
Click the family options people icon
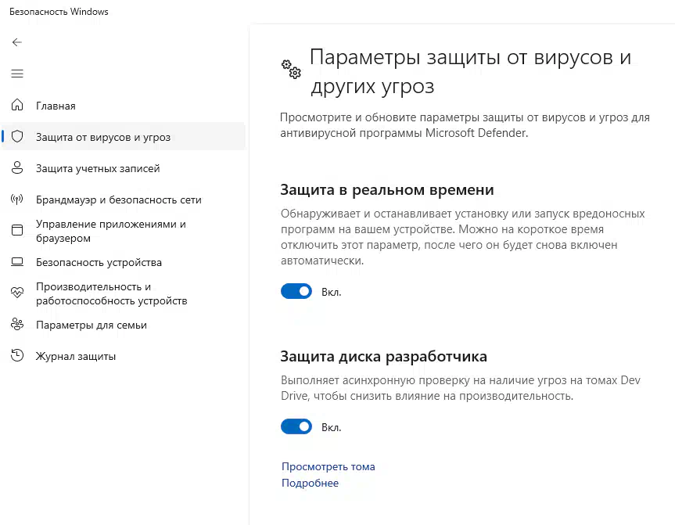click(x=17, y=324)
